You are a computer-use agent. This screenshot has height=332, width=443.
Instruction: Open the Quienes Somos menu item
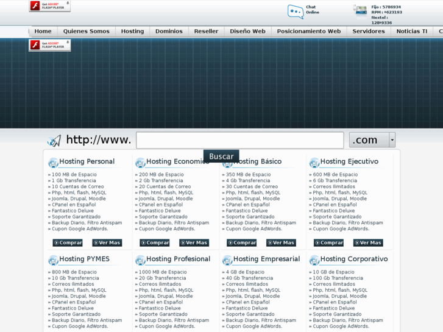point(86,31)
